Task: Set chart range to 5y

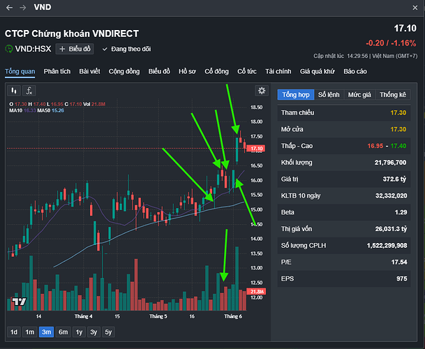Action: point(107,332)
